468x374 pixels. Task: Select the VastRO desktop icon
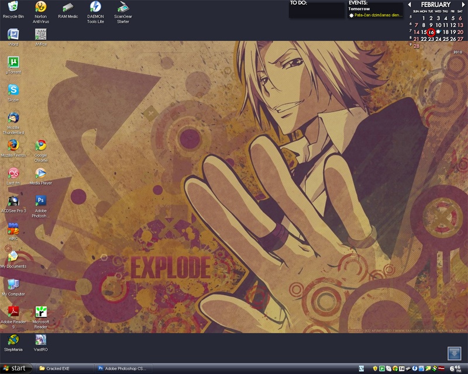tap(41, 342)
